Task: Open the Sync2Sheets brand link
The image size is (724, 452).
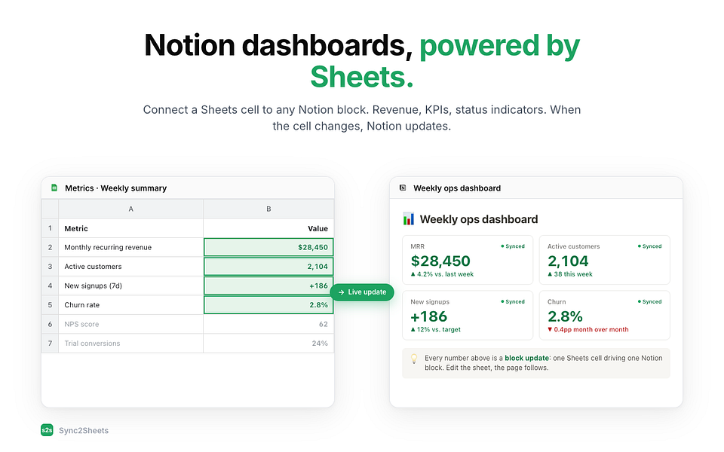Action: (x=84, y=430)
